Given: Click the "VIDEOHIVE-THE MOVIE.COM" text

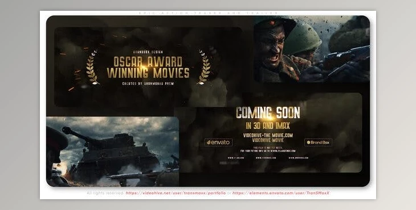Looking at the screenshot, I should [268, 135].
